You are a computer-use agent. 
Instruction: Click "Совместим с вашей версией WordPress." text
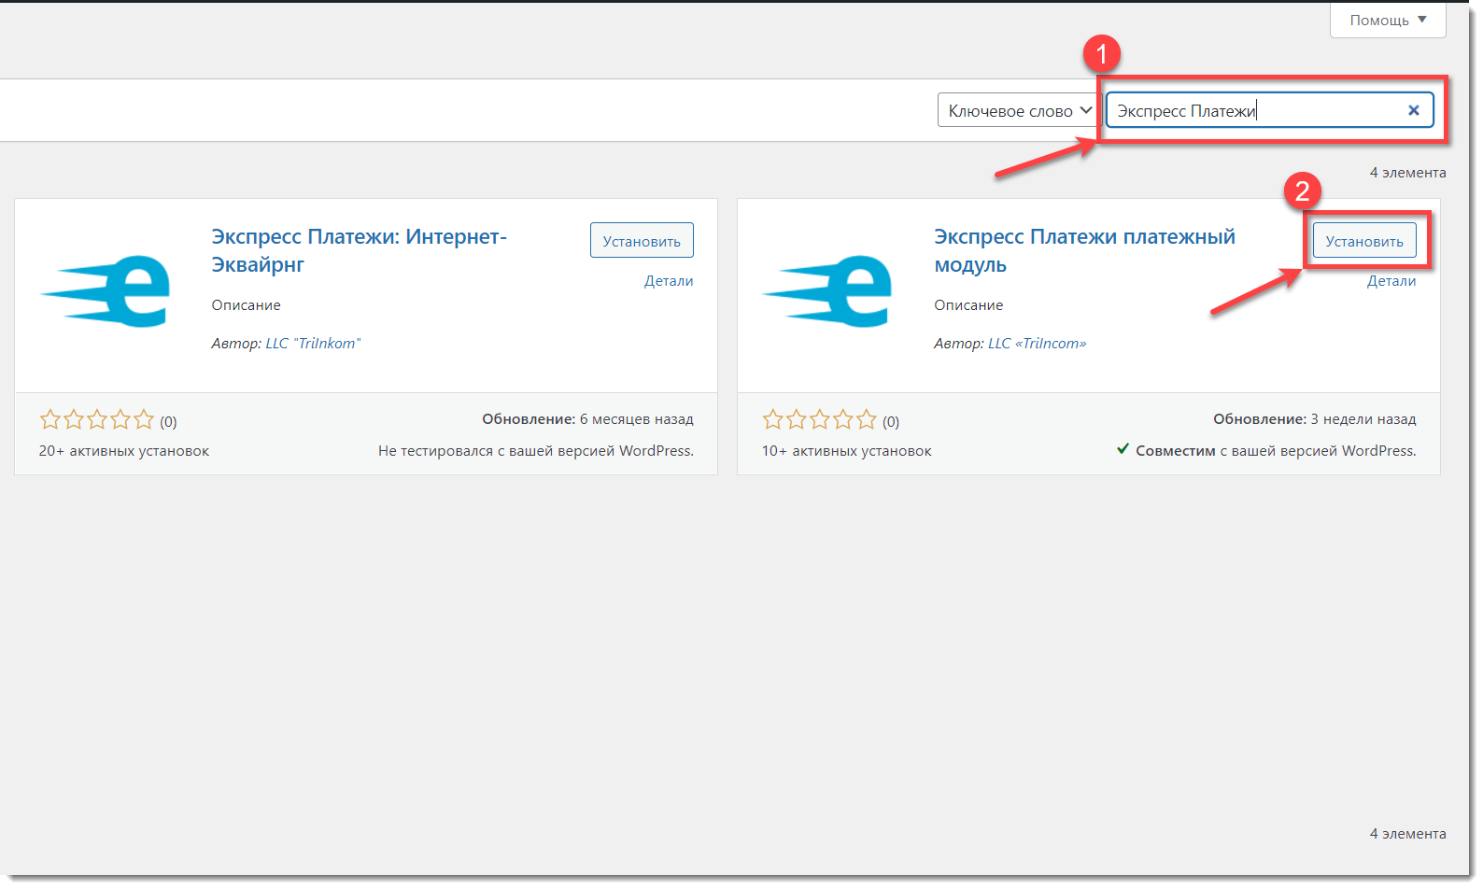1276,451
